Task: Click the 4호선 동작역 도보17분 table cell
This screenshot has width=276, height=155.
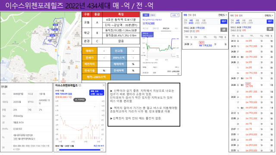Action: click(x=121, y=20)
